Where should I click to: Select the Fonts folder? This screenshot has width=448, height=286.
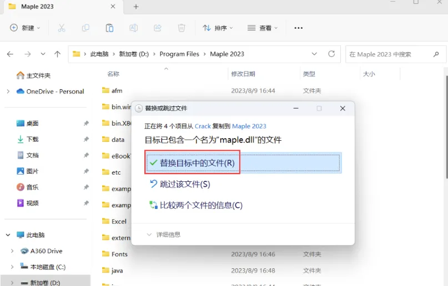[x=114, y=254]
